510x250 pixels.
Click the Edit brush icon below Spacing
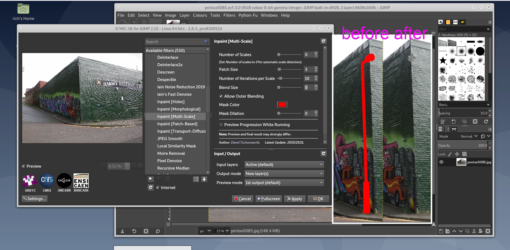[443, 122]
